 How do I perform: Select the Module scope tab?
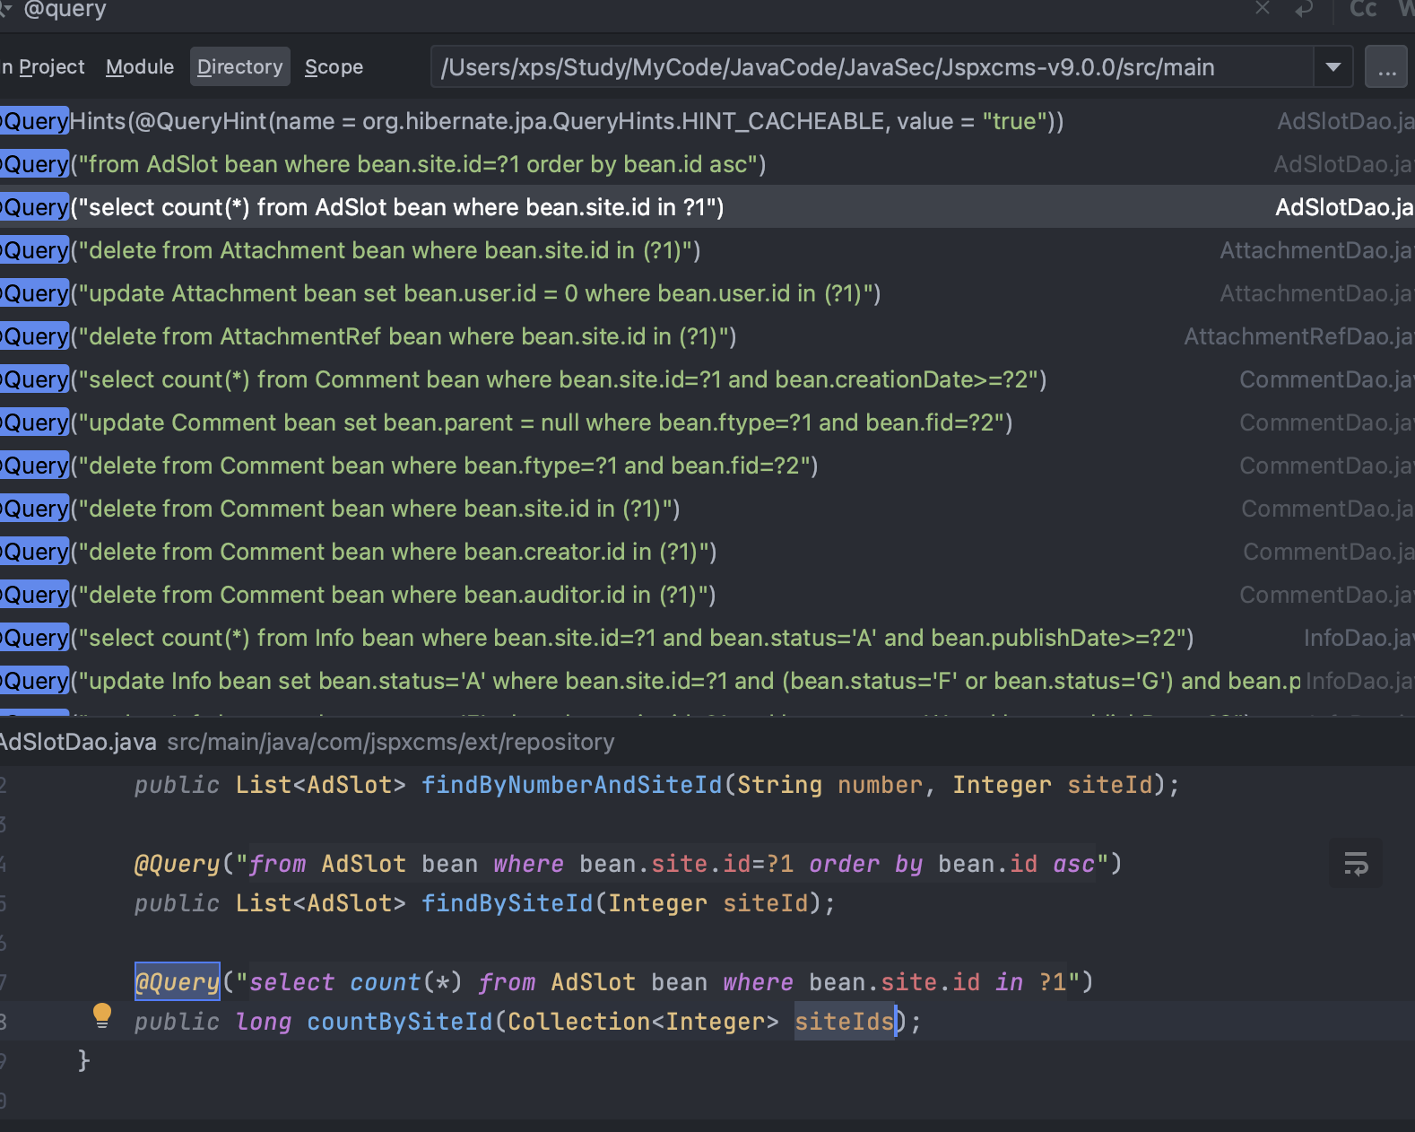(x=140, y=67)
